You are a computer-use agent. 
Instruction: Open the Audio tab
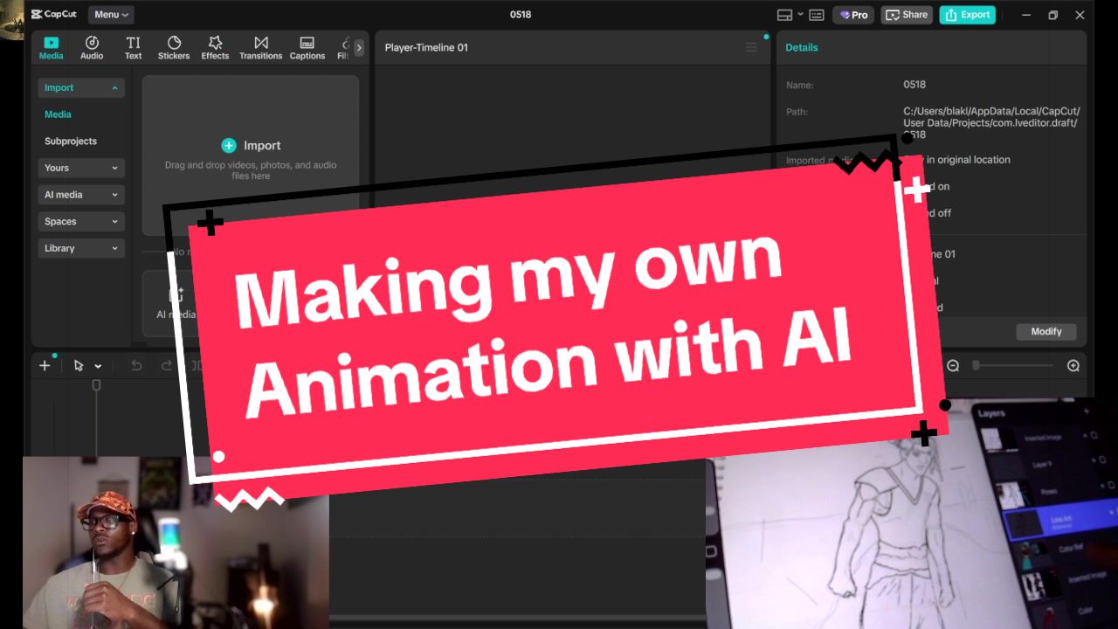(x=92, y=48)
